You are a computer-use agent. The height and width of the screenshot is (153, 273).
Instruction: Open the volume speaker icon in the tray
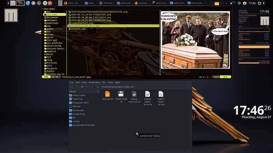(231, 3)
